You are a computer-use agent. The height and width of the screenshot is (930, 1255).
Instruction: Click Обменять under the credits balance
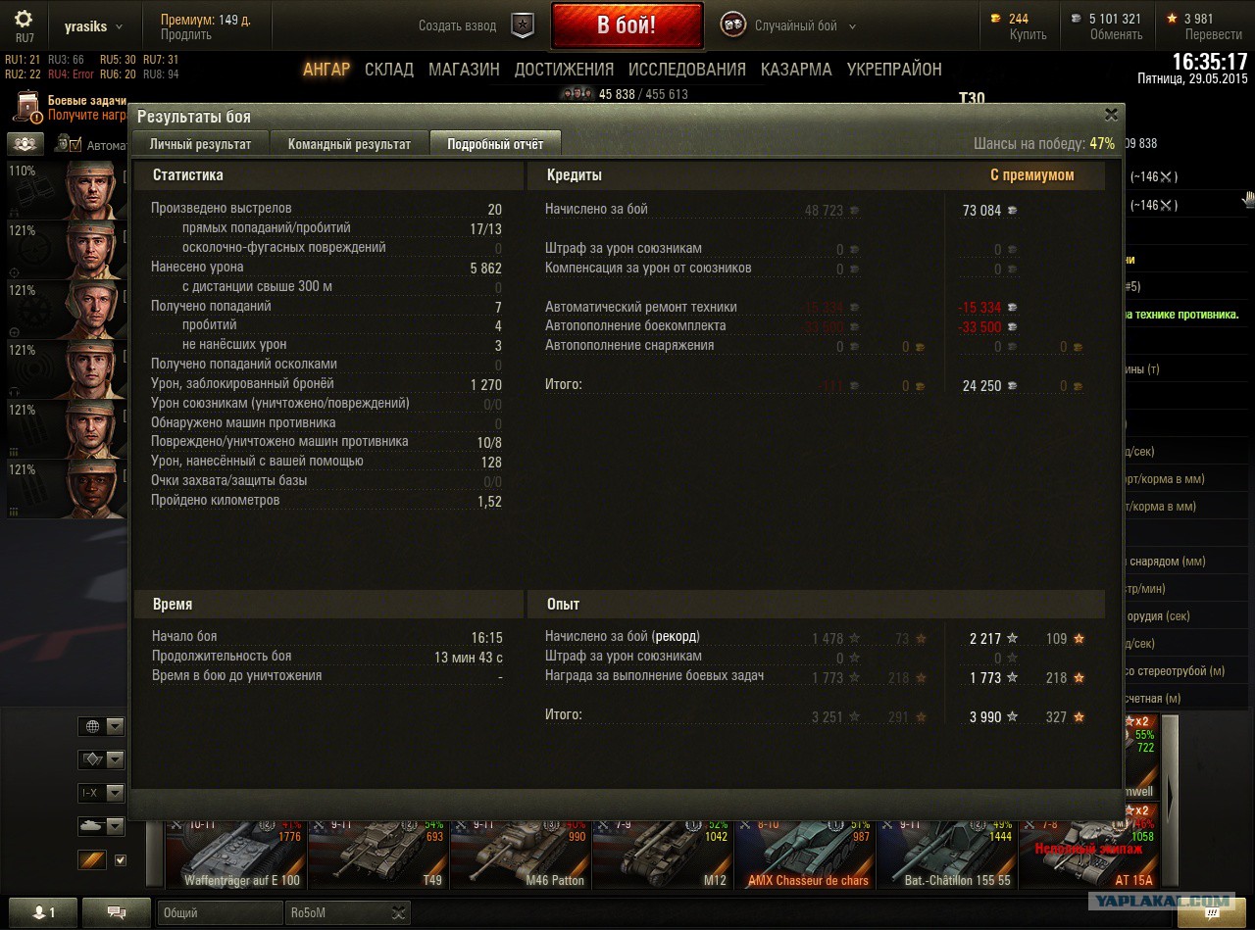coord(1117,35)
